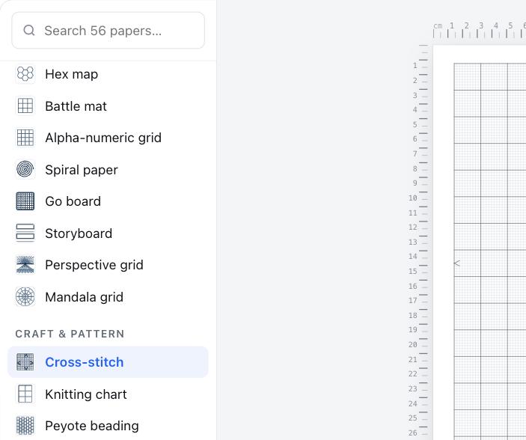Select the Spiral paper icon
Viewport: 526px width, 440px height.
[x=25, y=169]
